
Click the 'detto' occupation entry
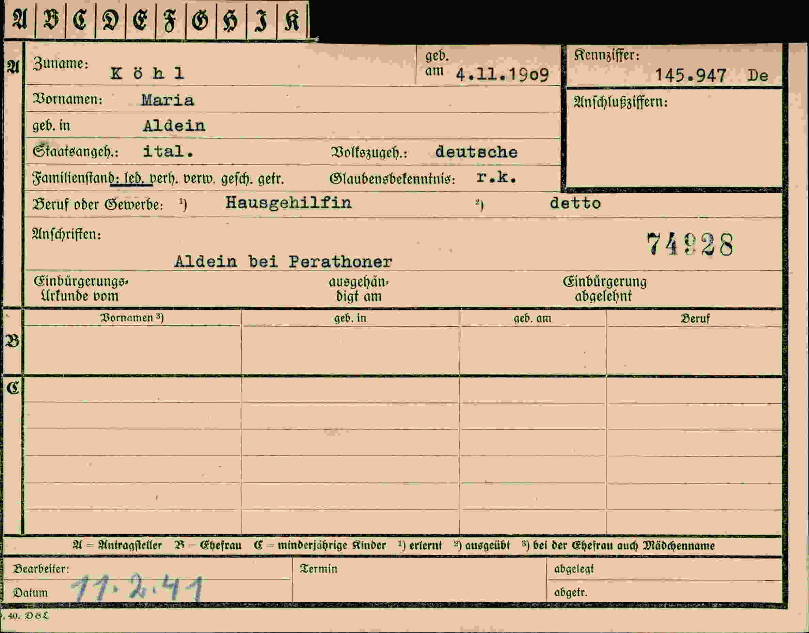point(575,204)
